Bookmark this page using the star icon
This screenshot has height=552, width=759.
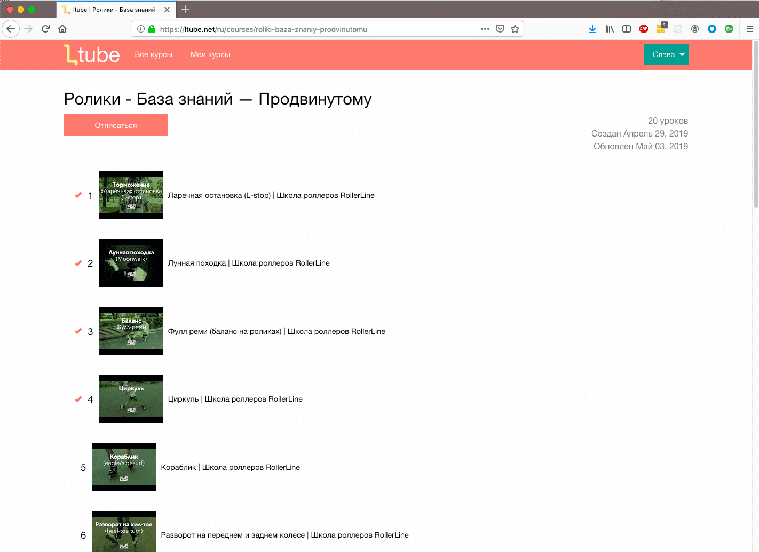tap(515, 29)
